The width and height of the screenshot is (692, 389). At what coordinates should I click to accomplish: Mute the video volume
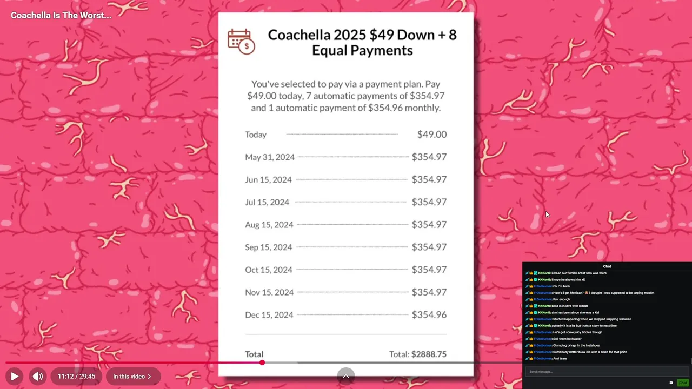pos(37,377)
